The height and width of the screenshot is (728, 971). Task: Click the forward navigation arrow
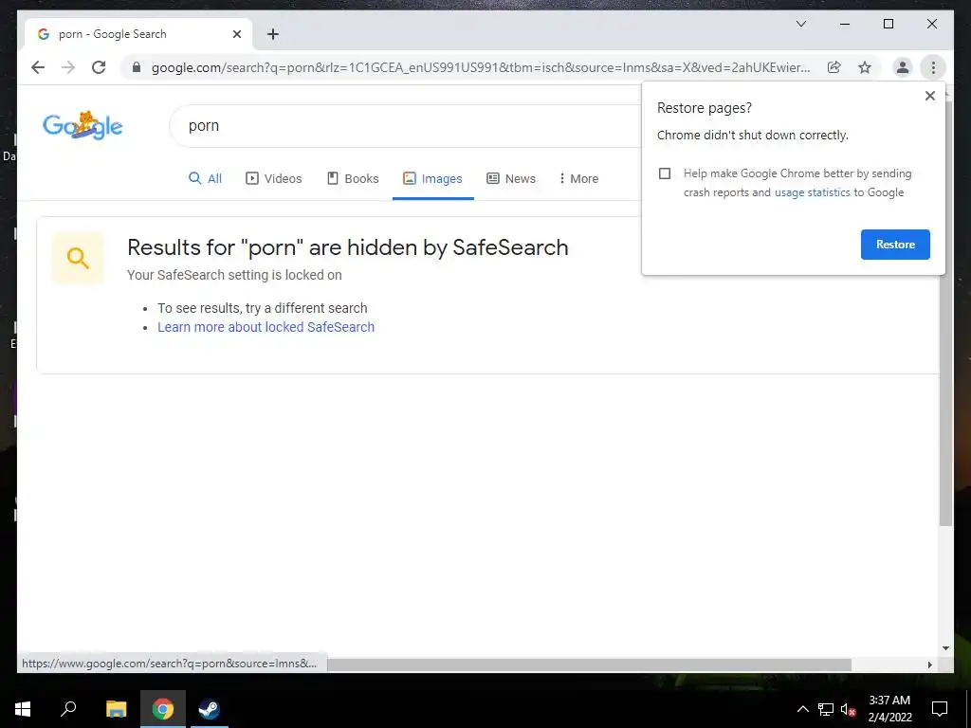coord(68,67)
